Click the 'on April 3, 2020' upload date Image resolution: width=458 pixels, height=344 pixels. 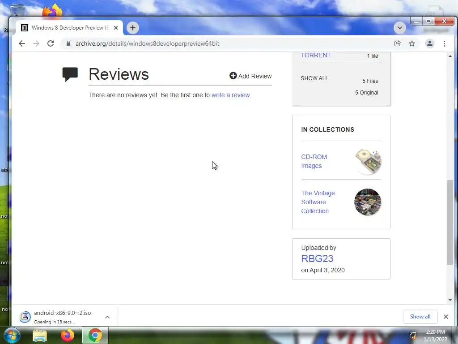(x=323, y=270)
